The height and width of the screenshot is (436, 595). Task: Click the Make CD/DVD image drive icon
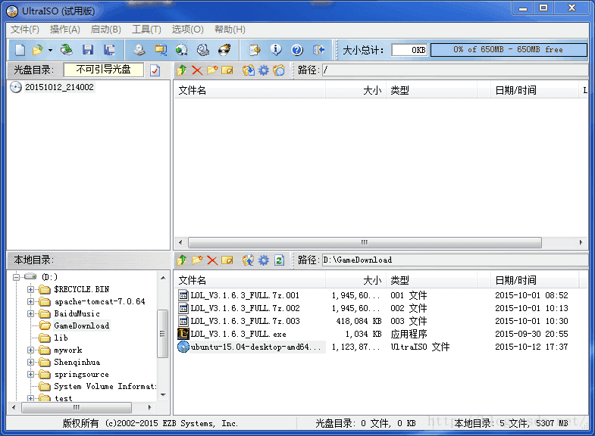click(x=139, y=50)
